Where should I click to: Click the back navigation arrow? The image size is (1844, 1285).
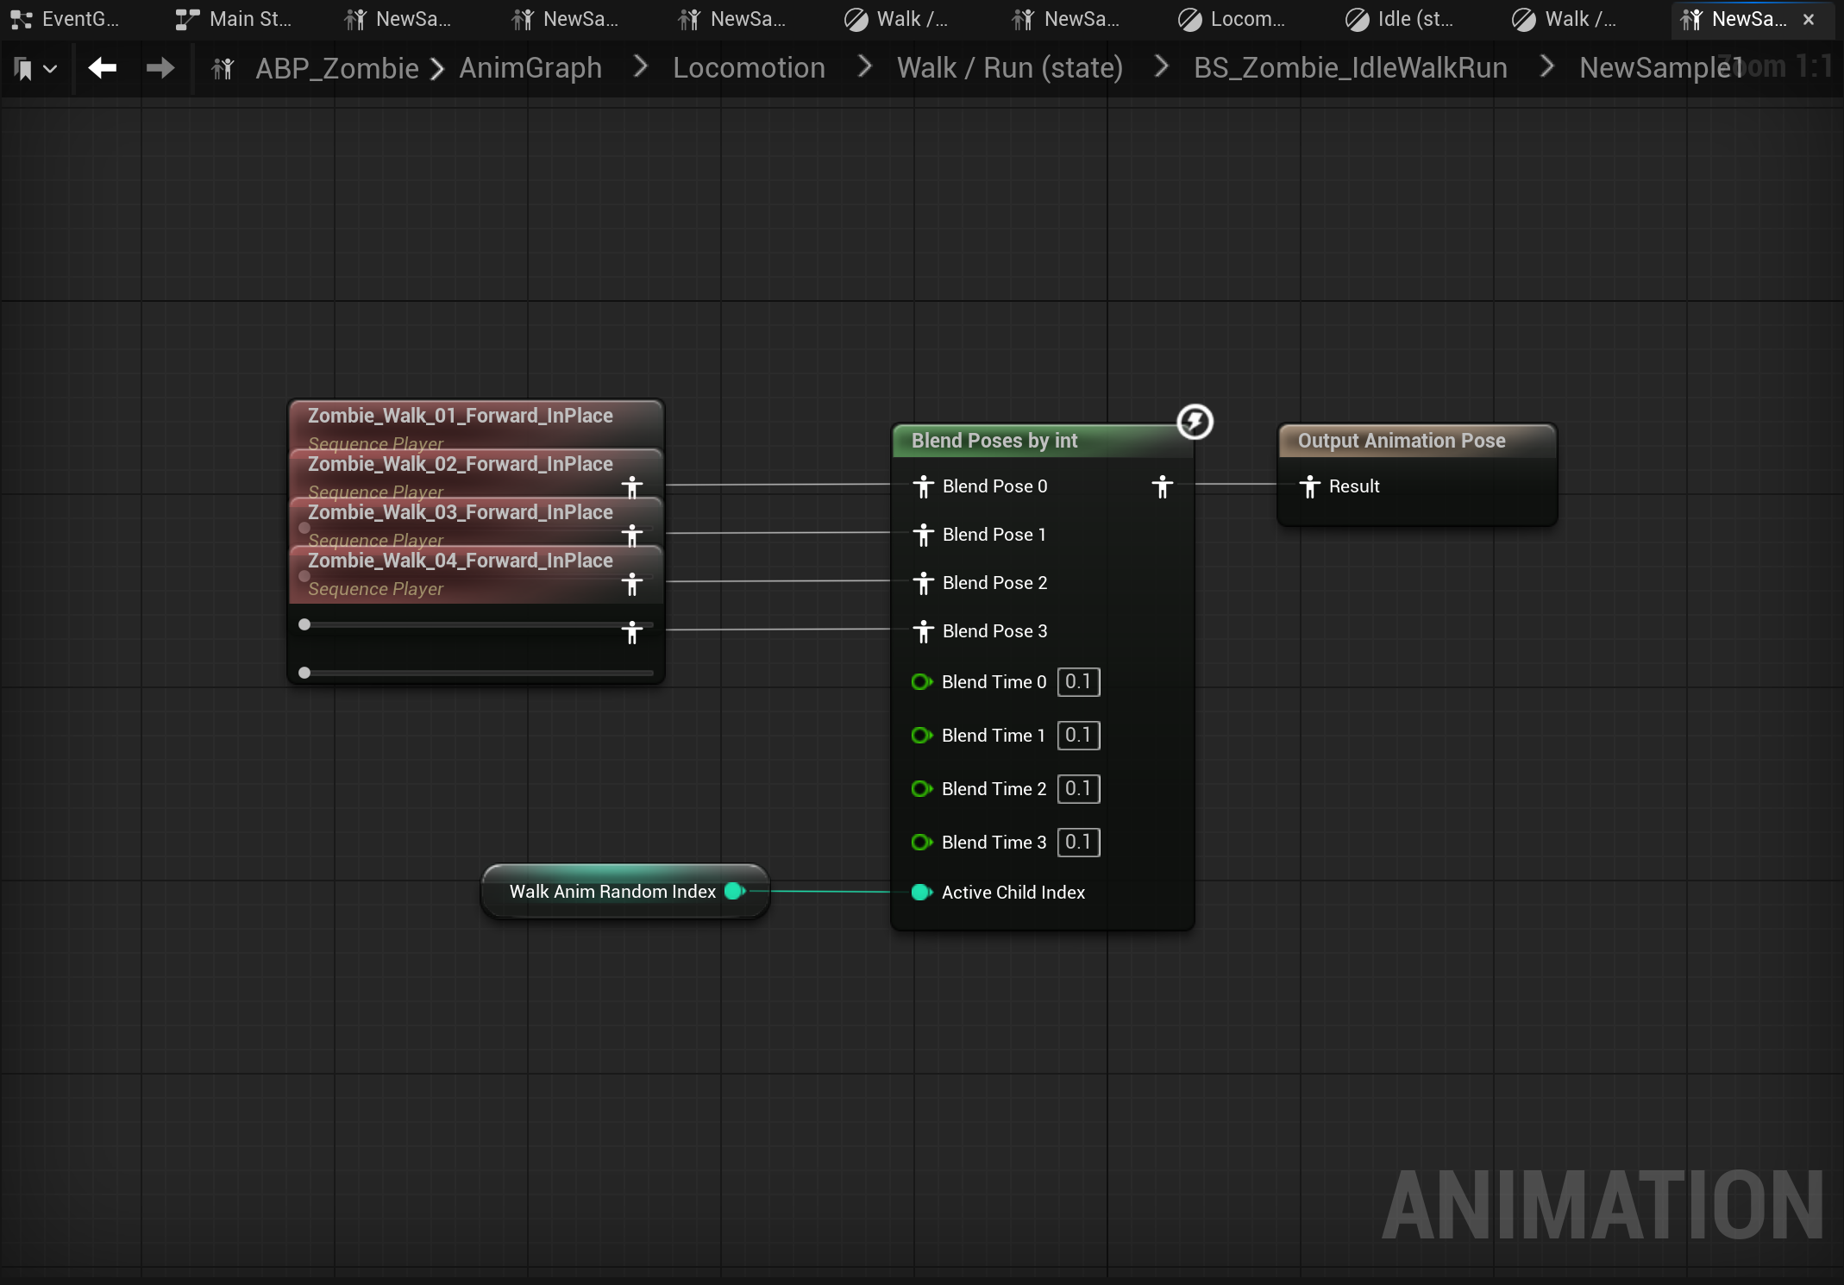(102, 67)
